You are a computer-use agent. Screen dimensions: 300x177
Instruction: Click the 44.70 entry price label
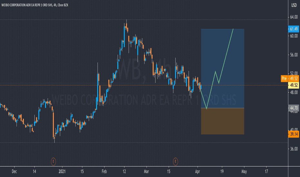coord(294,108)
